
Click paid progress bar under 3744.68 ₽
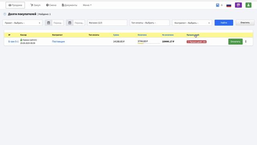coord(149,43)
